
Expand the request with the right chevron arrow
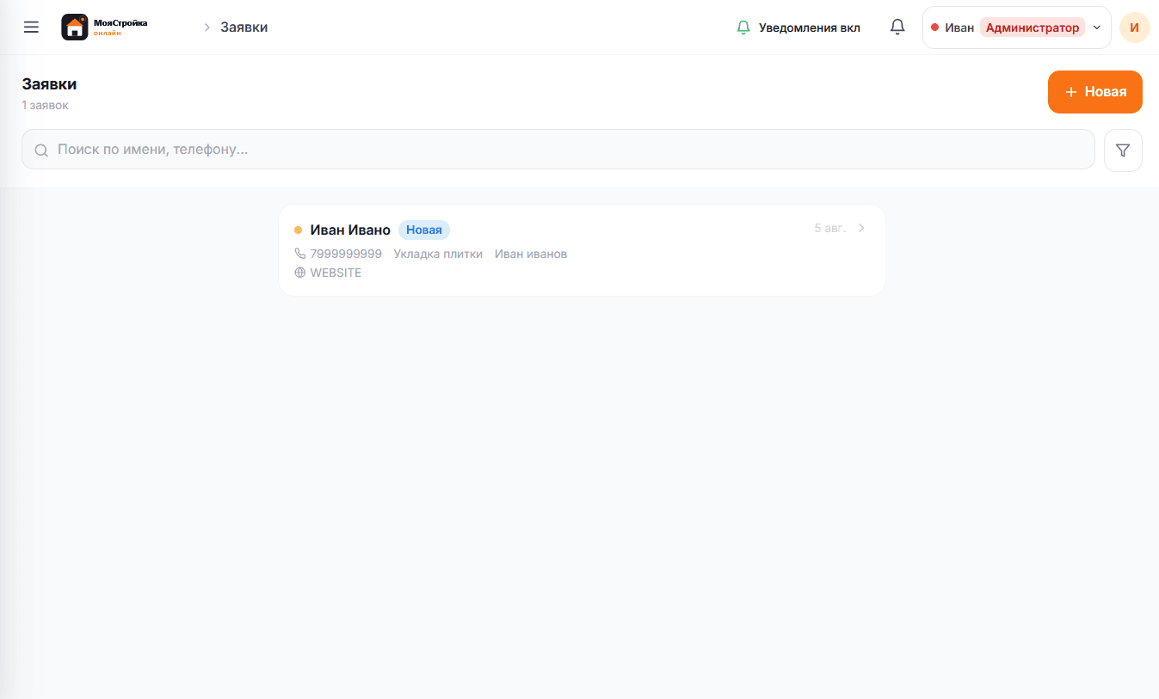(x=861, y=228)
